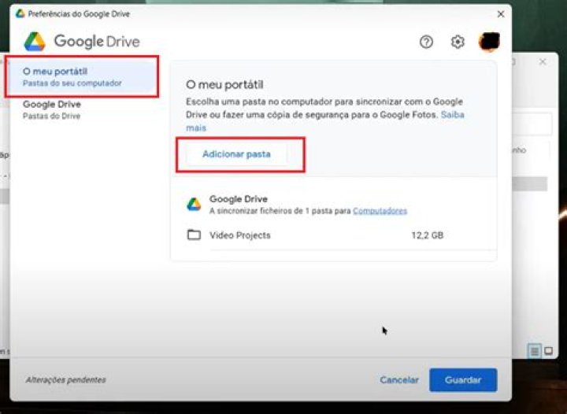Screen dimensions: 567x414
Task: Open the help question mark icon
Action: click(426, 42)
